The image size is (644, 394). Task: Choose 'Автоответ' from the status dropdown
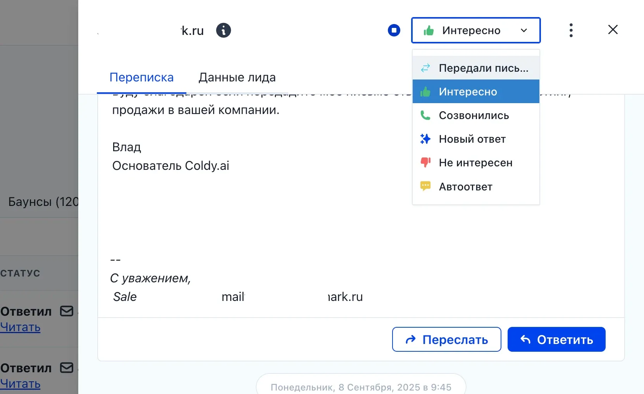465,186
